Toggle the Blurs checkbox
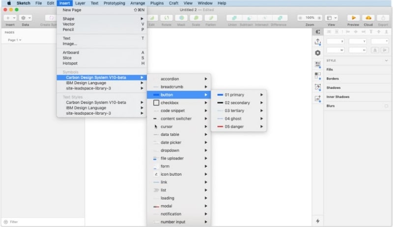The image size is (393, 227). (x=386, y=106)
